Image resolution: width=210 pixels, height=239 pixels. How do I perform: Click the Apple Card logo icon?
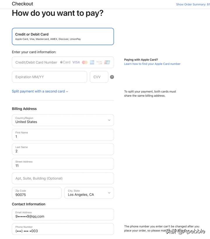65,62
